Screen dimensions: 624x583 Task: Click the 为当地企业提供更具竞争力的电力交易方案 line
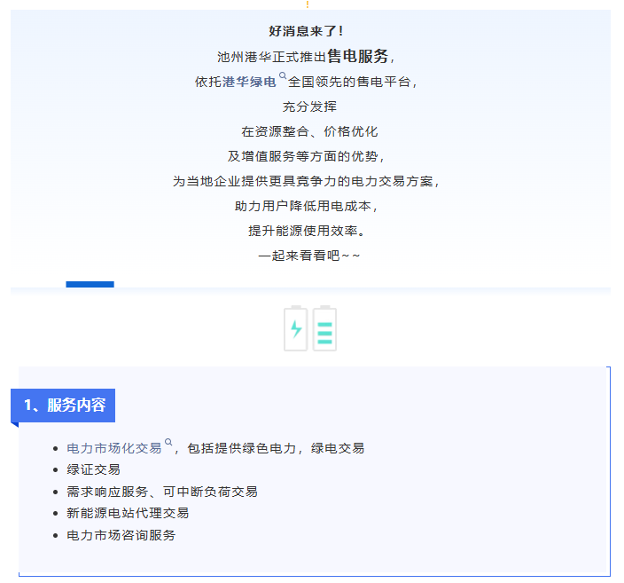[x=306, y=181]
